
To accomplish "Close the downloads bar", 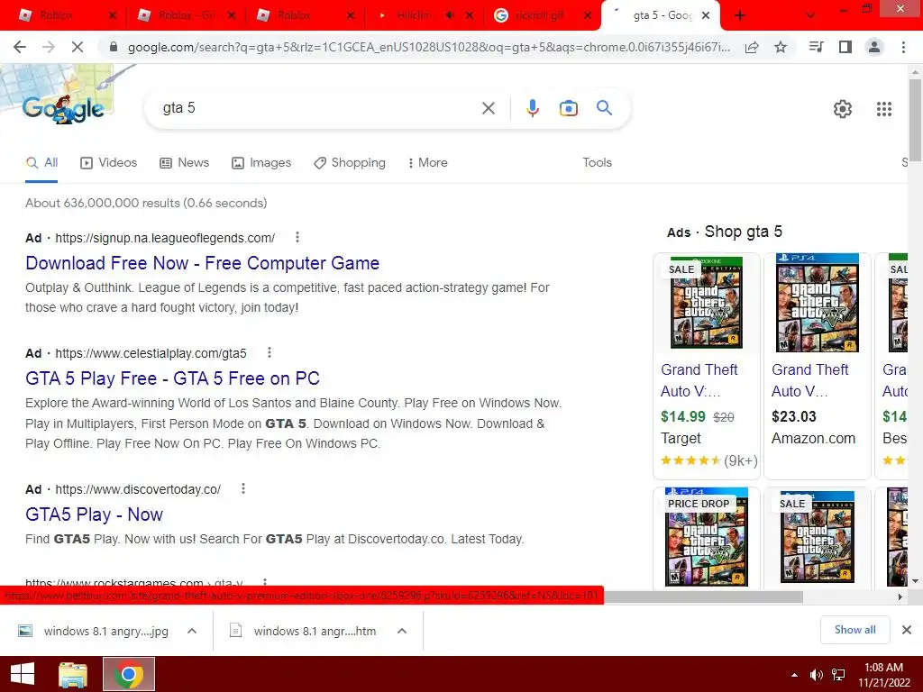I will coord(907,630).
